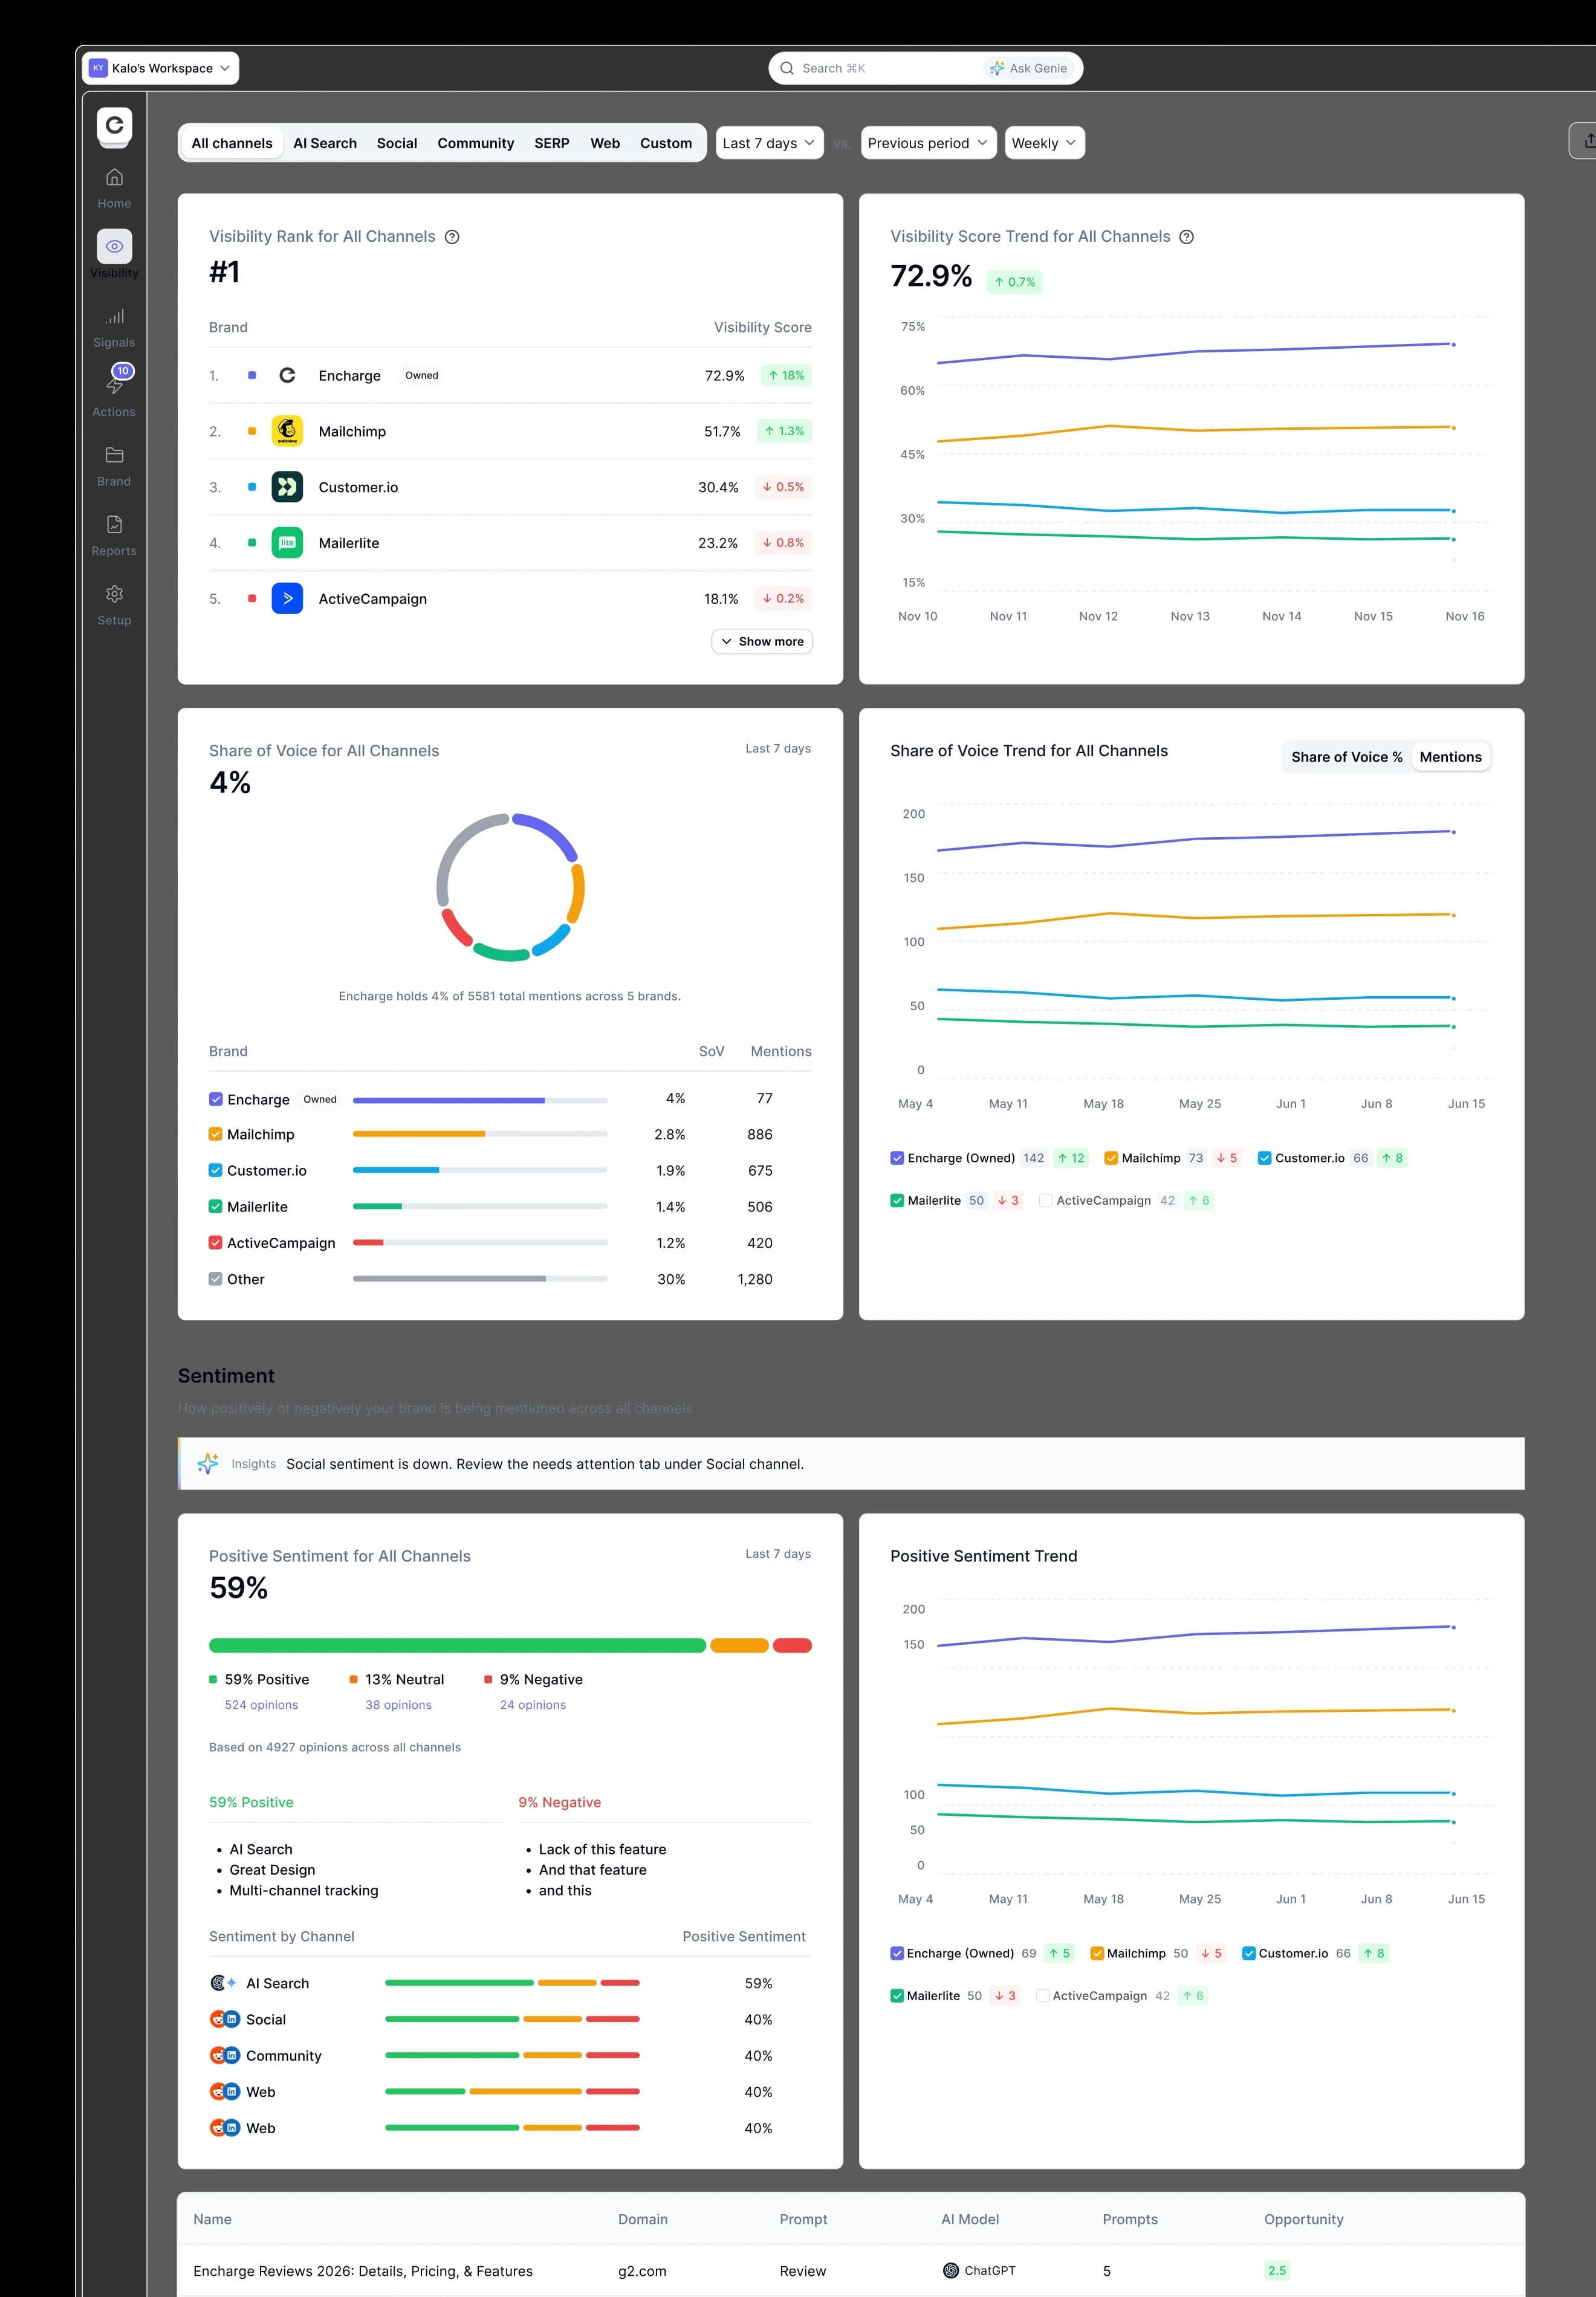Image resolution: width=1596 pixels, height=2297 pixels.
Task: Open the Weekly granularity dropdown
Action: (1044, 143)
